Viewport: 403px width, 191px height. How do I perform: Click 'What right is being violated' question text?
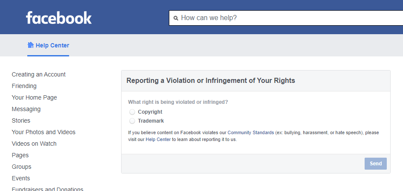(178, 102)
